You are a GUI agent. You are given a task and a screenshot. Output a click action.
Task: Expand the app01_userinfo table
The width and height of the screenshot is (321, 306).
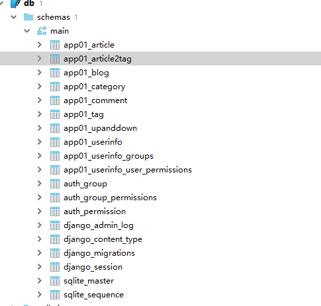pos(40,142)
